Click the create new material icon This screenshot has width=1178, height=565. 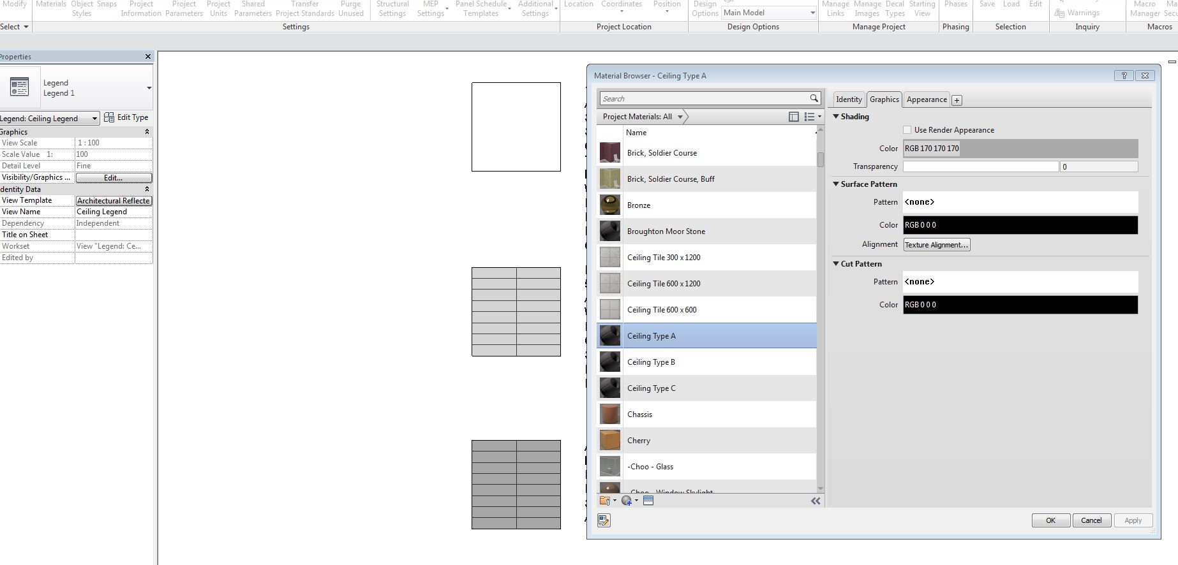(x=627, y=501)
